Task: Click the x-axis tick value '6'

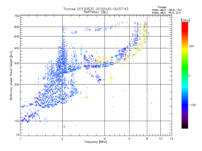Action: click(x=129, y=139)
